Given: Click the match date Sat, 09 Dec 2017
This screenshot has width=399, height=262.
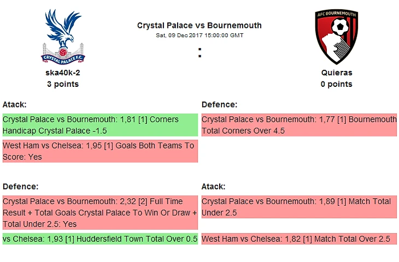Looking at the screenshot, I should [x=179, y=35].
